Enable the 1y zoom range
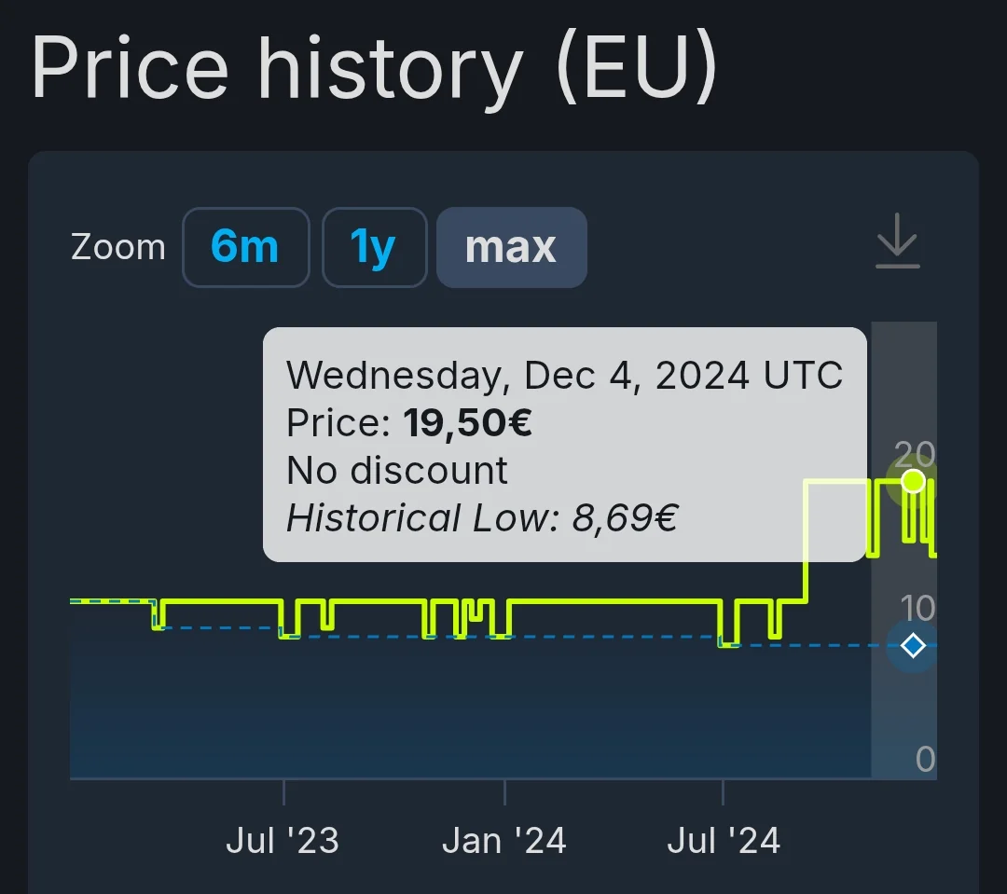Screen dimensions: 1007x894 tap(374, 247)
